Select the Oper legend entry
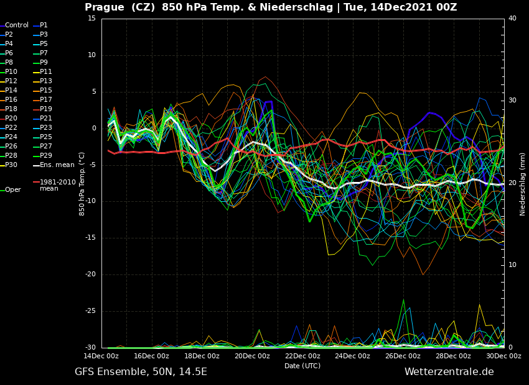The image size is (529, 385). click(x=12, y=190)
